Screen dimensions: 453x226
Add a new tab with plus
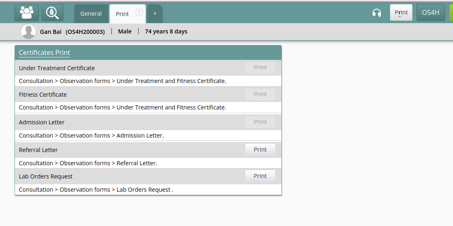(155, 14)
